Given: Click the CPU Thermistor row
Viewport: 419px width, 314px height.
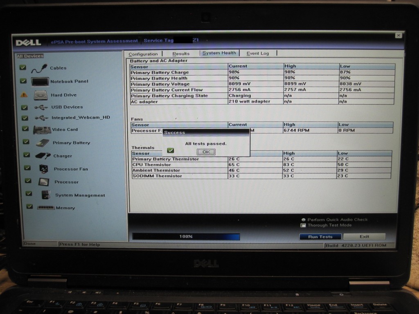Looking at the screenshot, I should (x=261, y=164).
